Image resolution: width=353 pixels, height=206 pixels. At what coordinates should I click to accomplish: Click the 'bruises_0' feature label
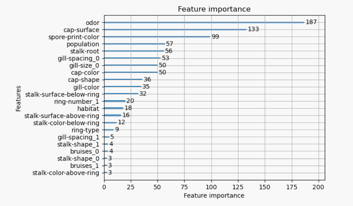85,151
